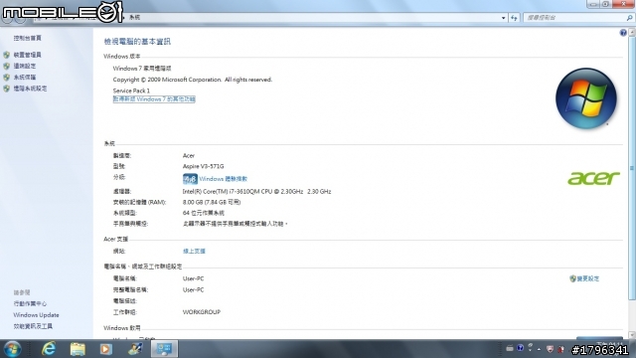This screenshot has height=358, width=636.
Task: Show hidden tray icons with the up arrow
Action: coord(539,349)
